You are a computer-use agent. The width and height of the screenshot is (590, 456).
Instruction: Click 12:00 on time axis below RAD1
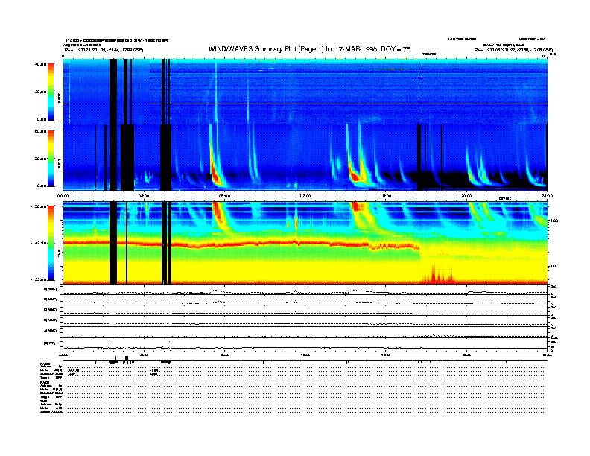tap(305, 196)
